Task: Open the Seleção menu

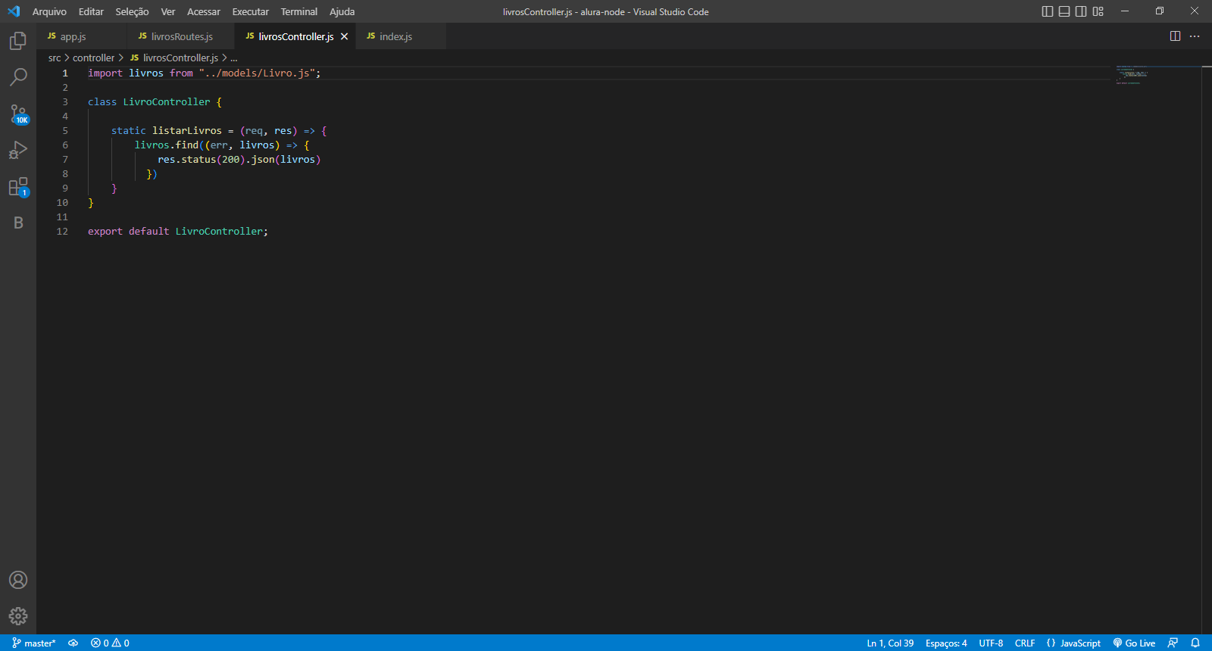Action: click(132, 11)
